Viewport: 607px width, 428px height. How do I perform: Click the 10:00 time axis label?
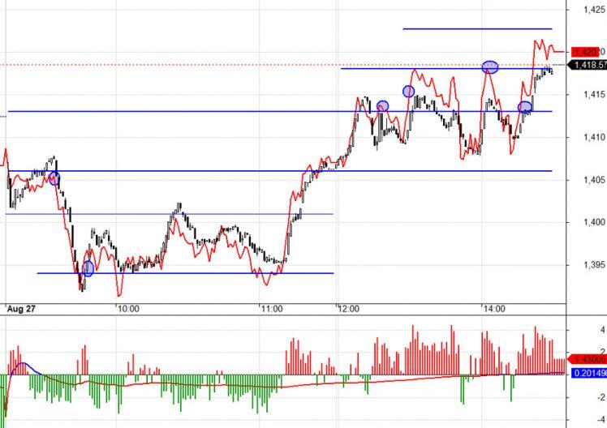128,310
